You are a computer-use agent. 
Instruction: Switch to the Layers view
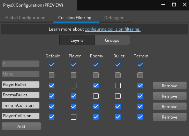pyautogui.click(x=77, y=40)
